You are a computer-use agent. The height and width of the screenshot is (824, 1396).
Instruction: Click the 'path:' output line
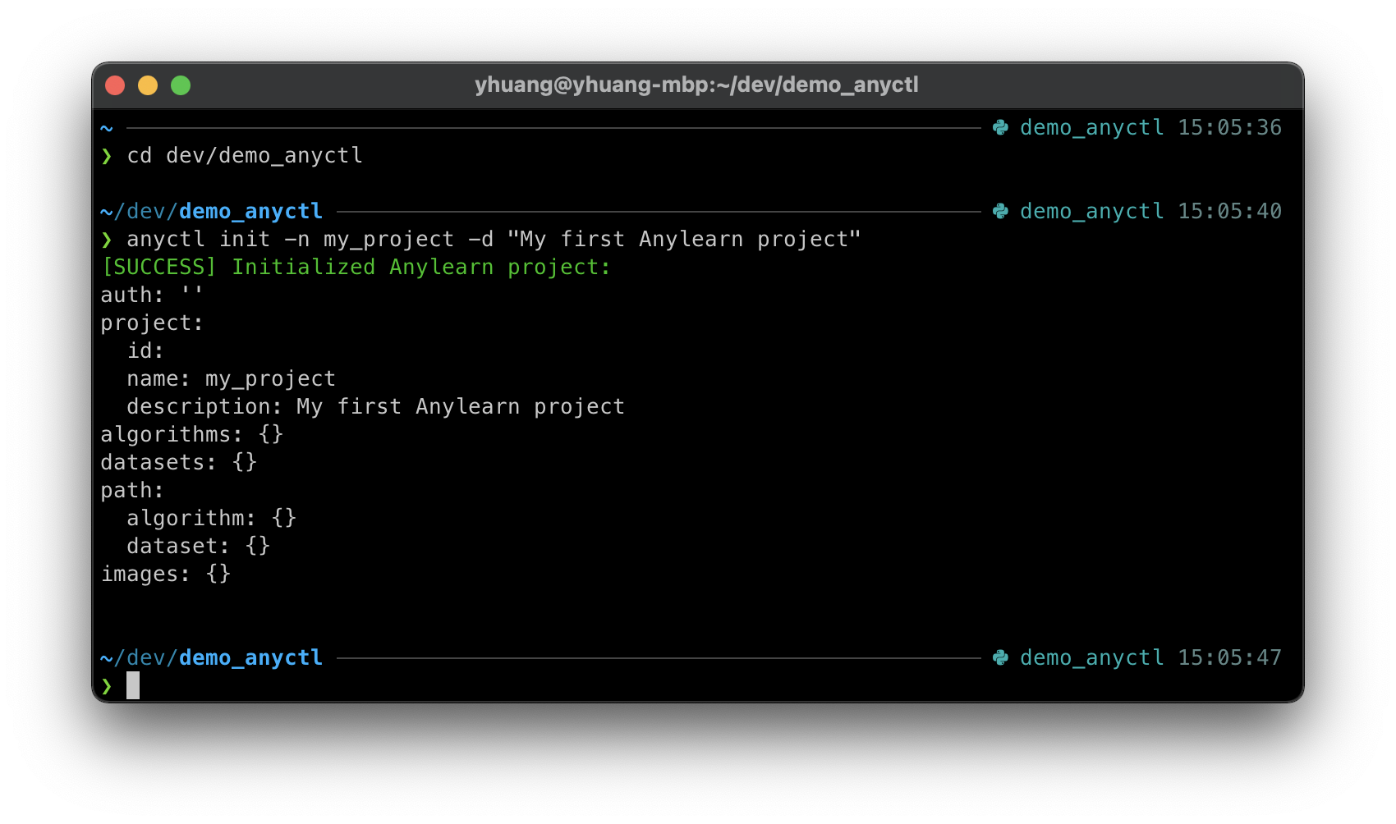pos(132,491)
